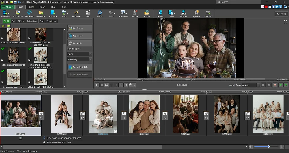Click the Buy Online button
This screenshot has height=153, width=289.
pyautogui.click(x=281, y=14)
